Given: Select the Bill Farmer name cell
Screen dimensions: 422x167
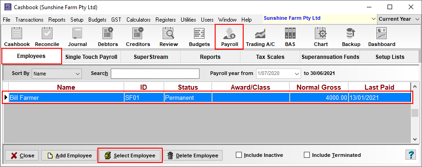Looking at the screenshot, I should (x=66, y=98).
